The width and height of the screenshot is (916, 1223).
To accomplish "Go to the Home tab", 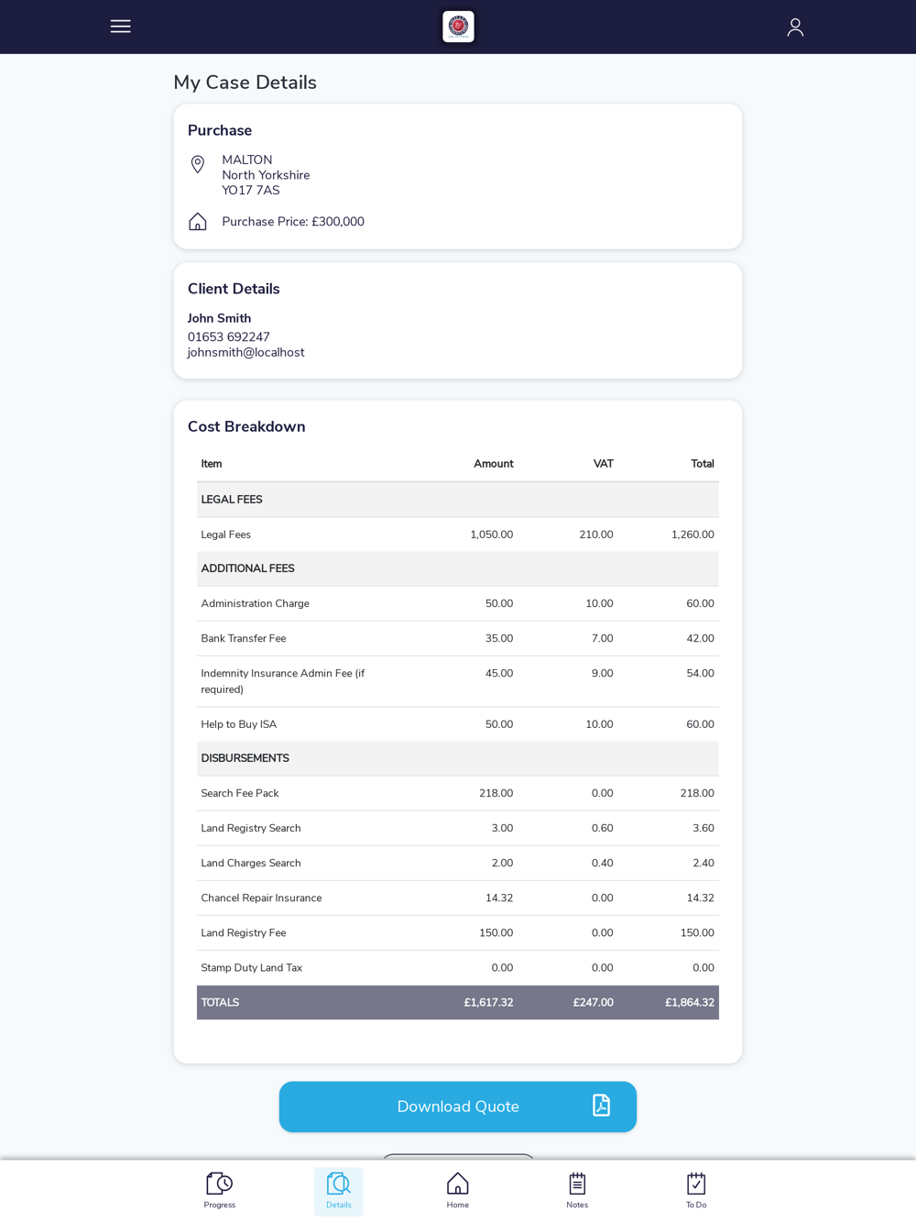I will point(458,1191).
